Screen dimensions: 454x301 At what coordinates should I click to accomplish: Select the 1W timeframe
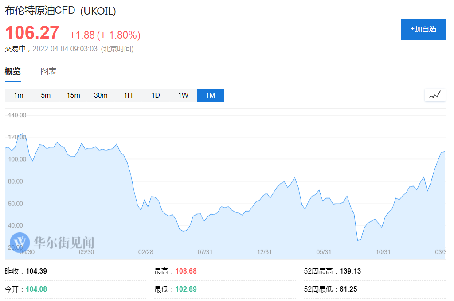point(183,95)
